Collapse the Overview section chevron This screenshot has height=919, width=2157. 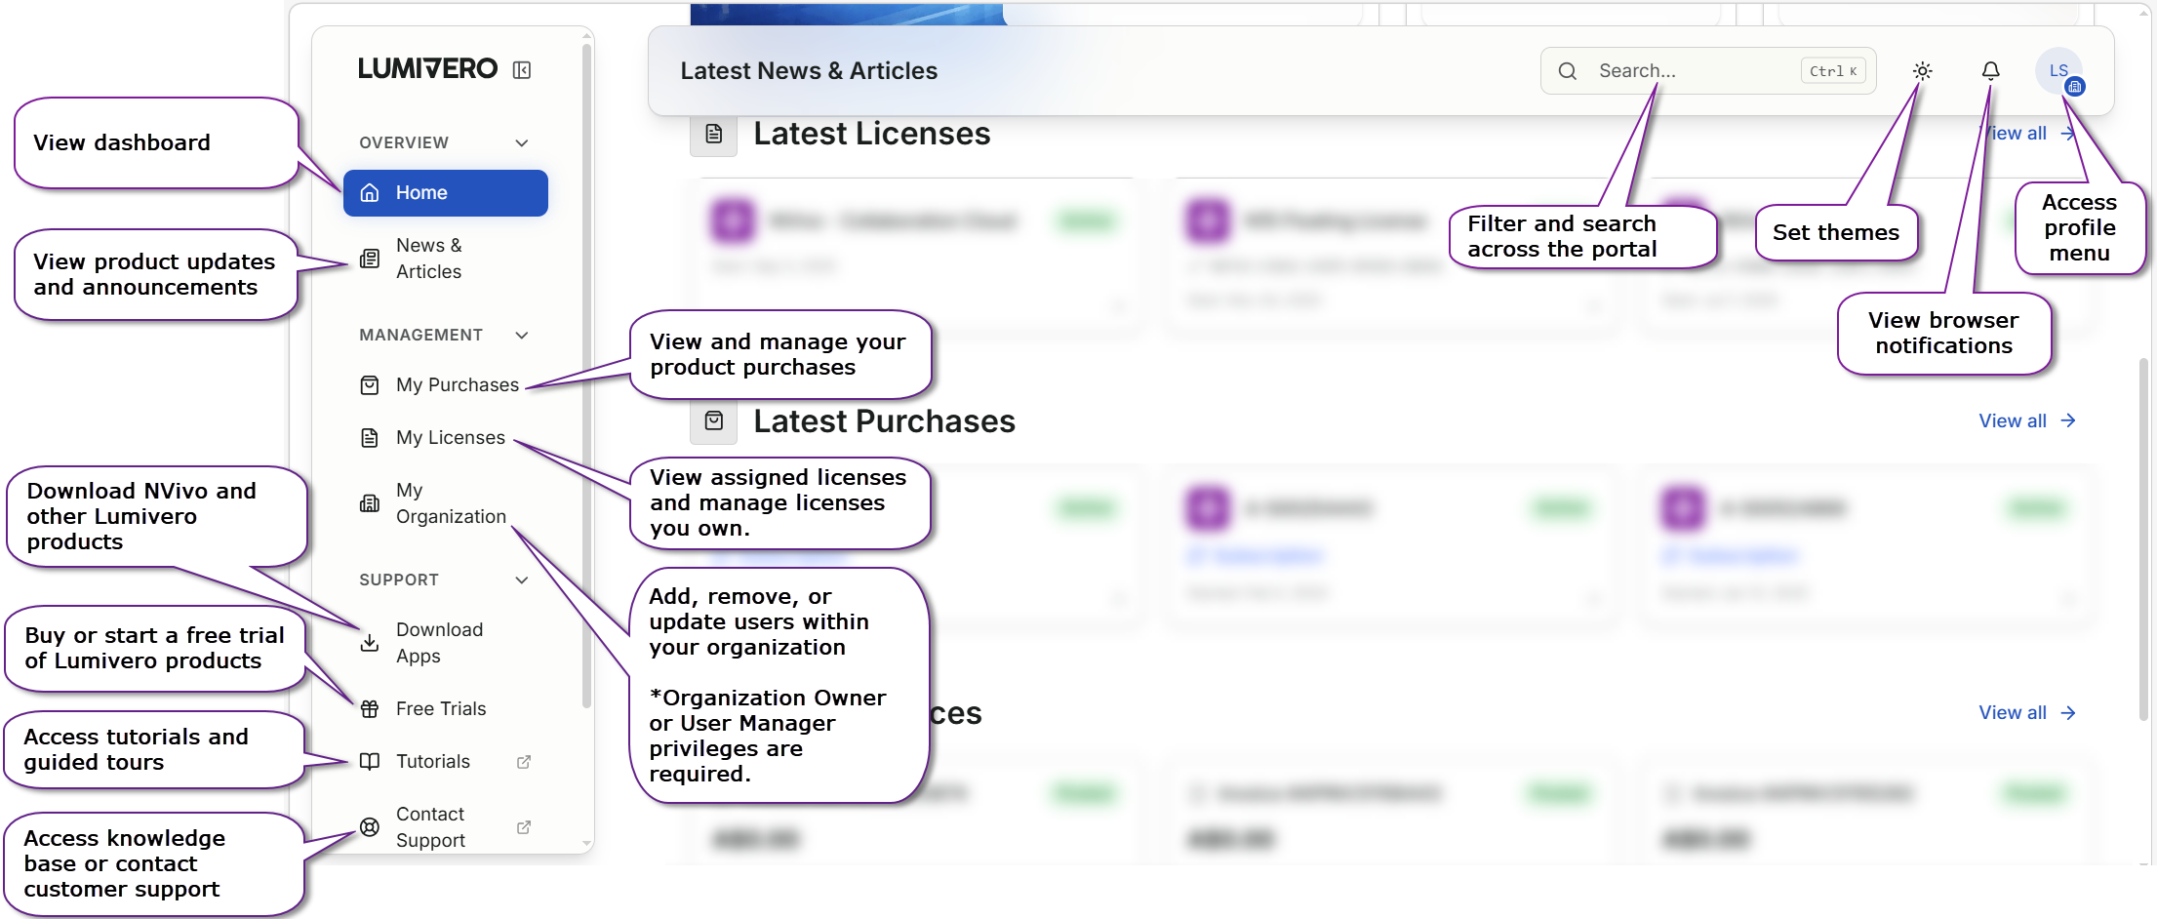point(522,143)
